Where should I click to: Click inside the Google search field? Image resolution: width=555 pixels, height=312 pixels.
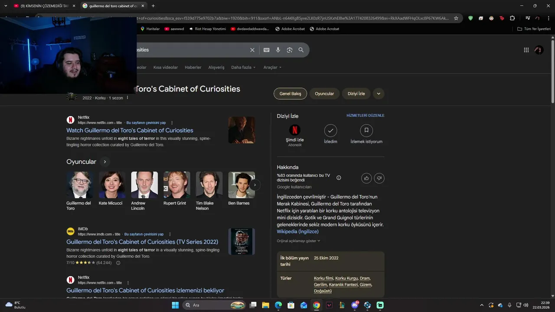(x=191, y=50)
